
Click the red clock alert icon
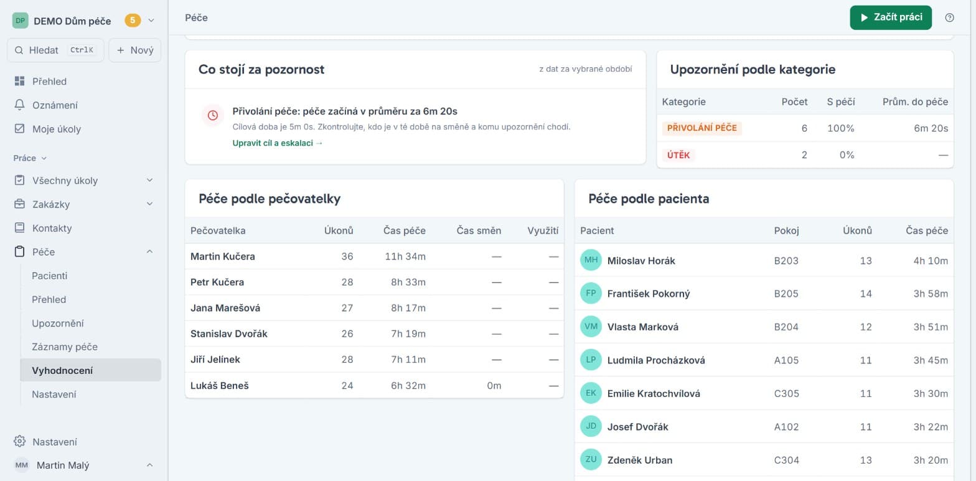(x=213, y=116)
